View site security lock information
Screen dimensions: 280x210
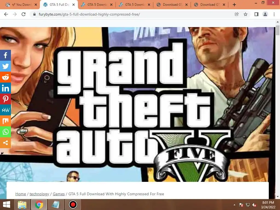34,14
